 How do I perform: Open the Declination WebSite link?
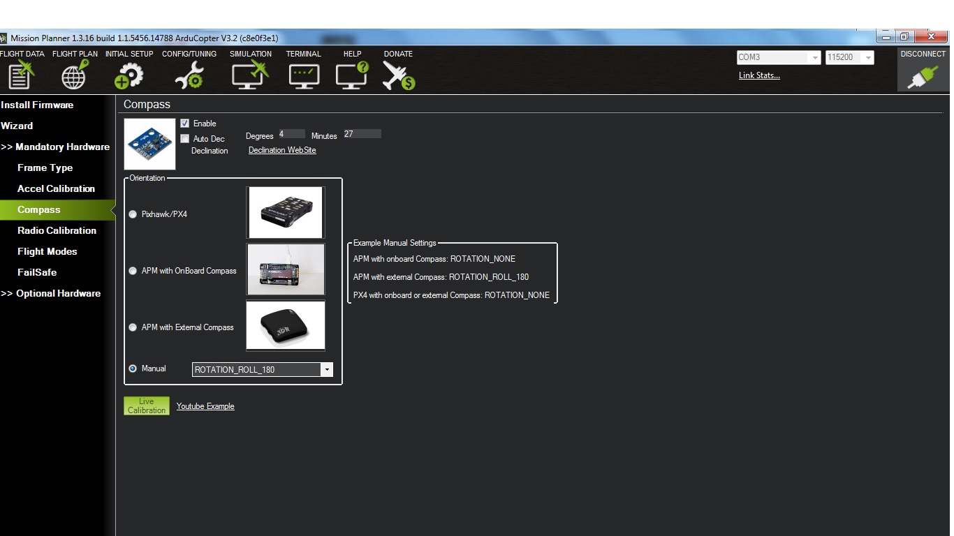[x=282, y=150]
